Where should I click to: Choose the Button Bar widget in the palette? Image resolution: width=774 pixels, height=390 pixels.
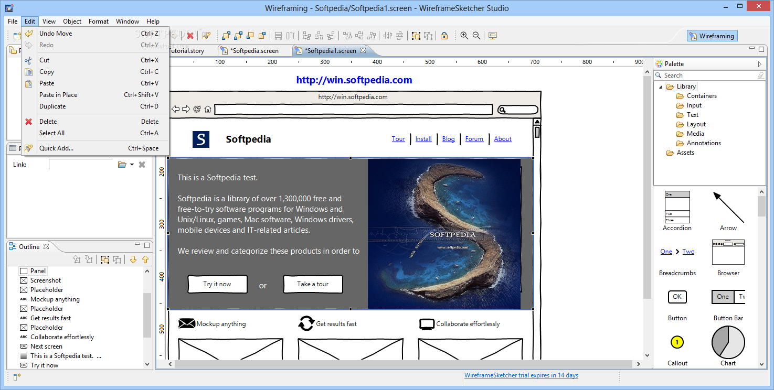[728, 306]
